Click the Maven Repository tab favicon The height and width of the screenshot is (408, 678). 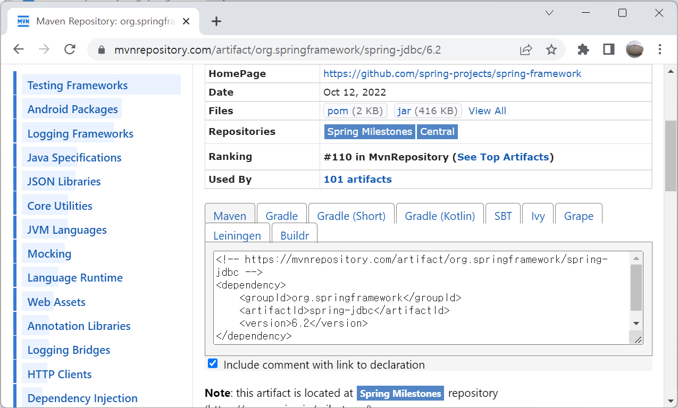[23, 21]
